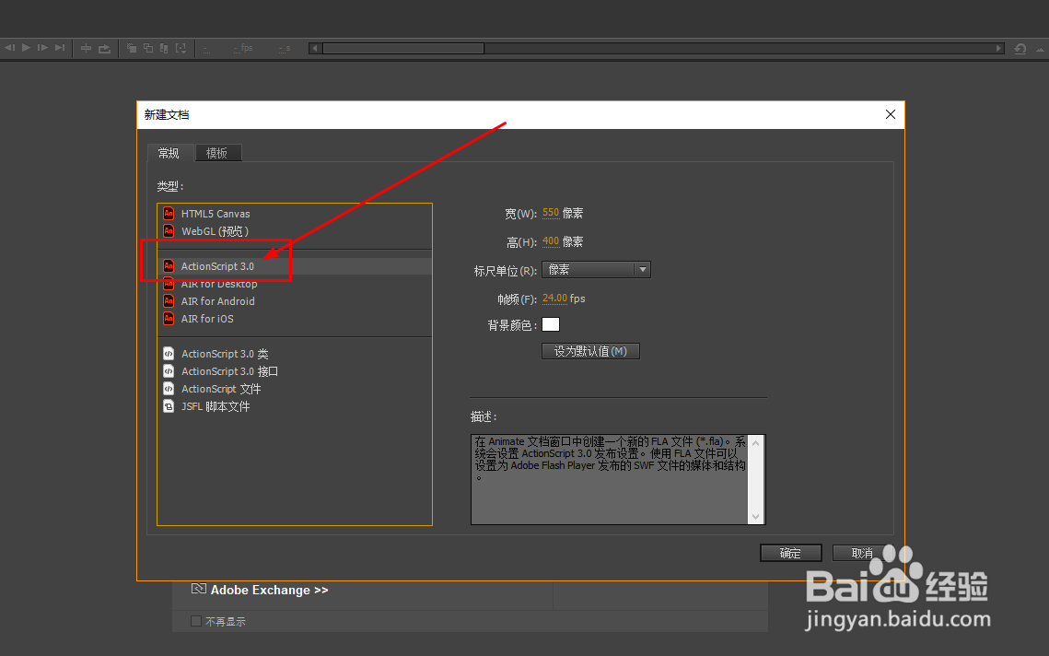This screenshot has width=1049, height=656.
Task: Click the description scrollbar down arrow
Action: [756, 517]
